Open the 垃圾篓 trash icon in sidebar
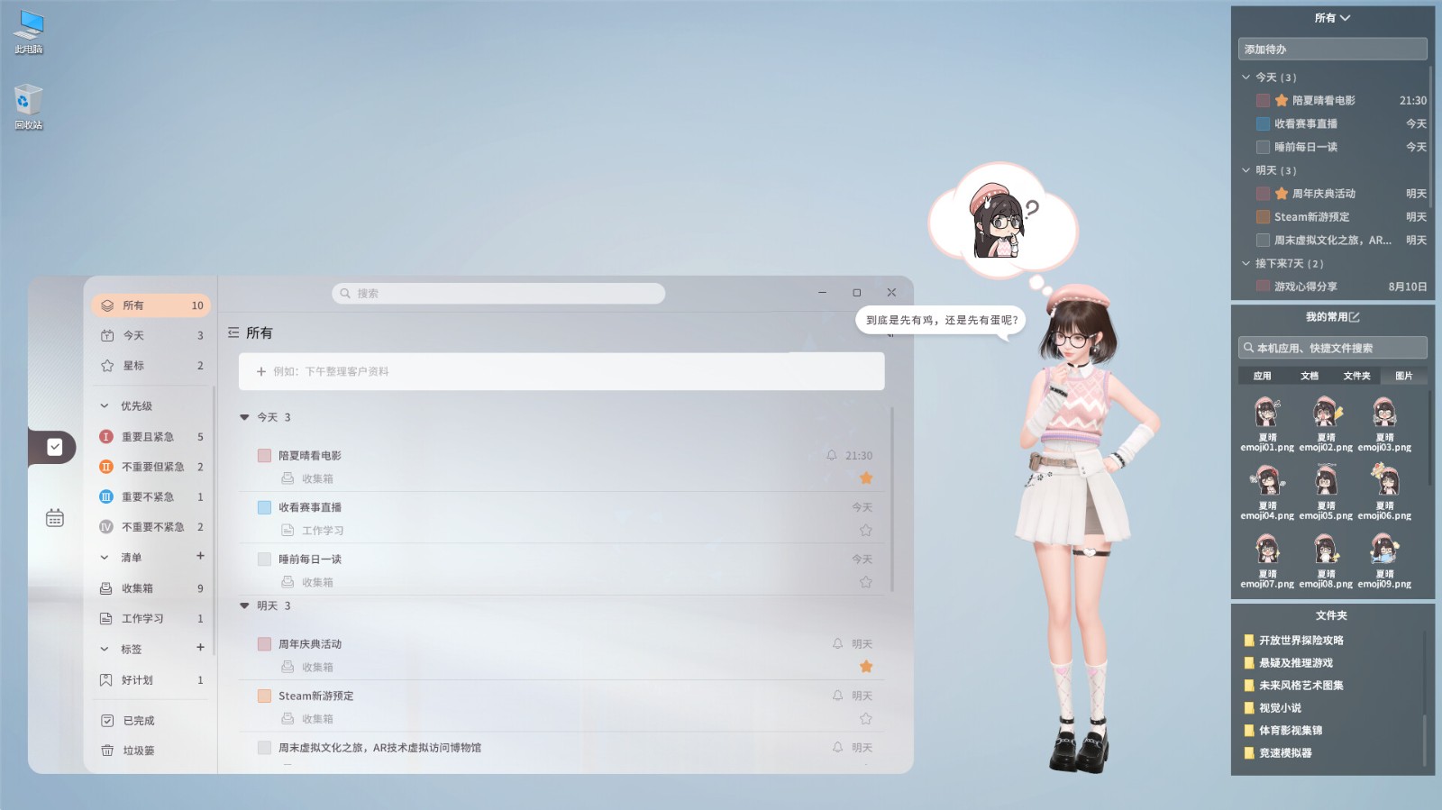This screenshot has height=810, width=1442. click(x=107, y=751)
